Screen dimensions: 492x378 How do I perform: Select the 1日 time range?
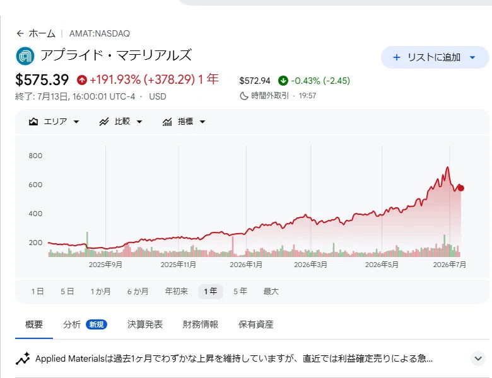pyautogui.click(x=37, y=292)
